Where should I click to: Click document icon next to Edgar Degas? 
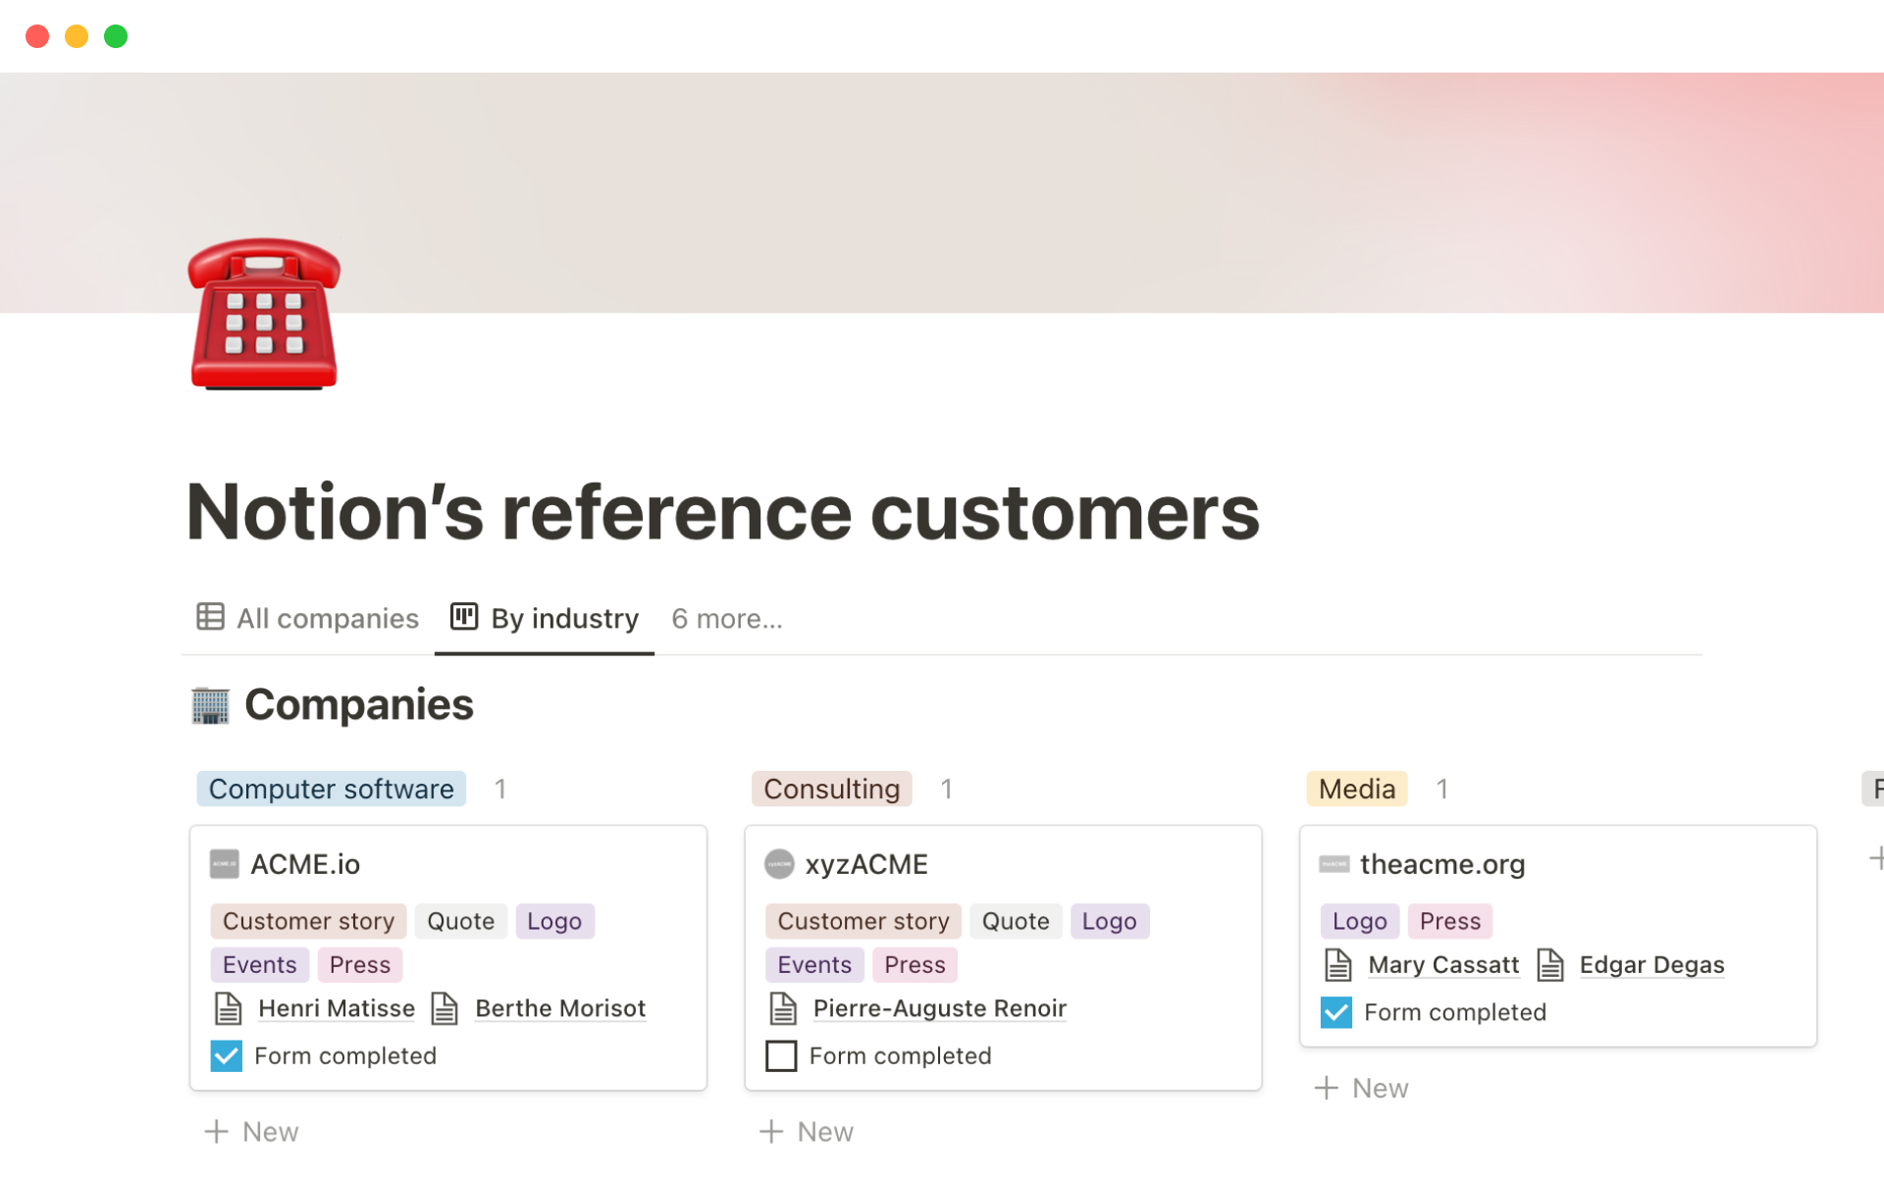[1549, 965]
